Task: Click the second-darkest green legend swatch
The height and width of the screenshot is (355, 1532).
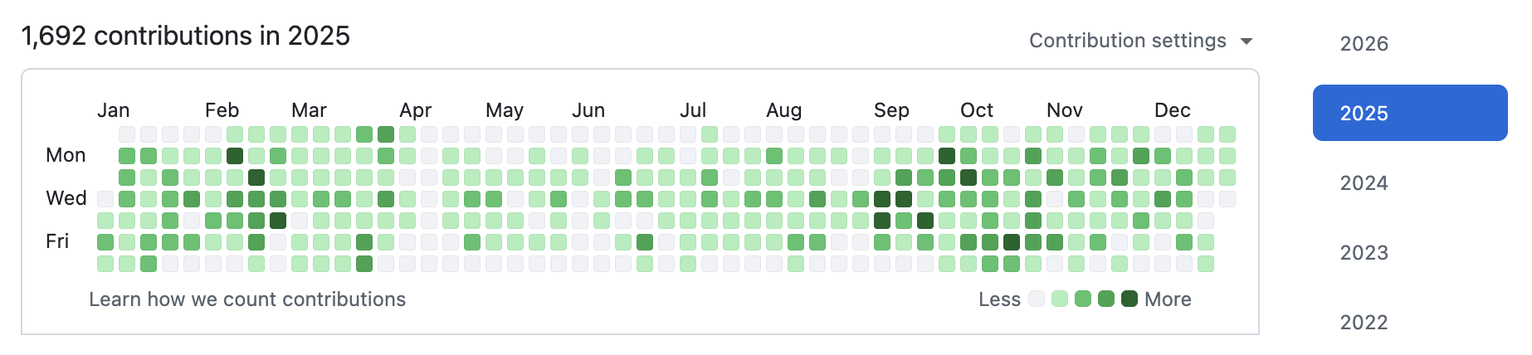Action: (1106, 299)
